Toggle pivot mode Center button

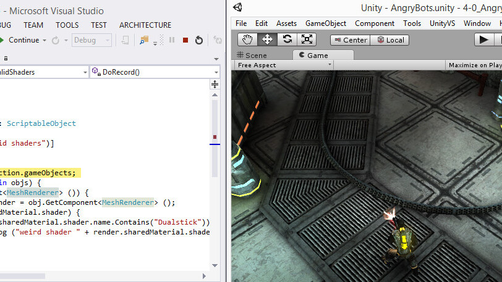(x=351, y=40)
